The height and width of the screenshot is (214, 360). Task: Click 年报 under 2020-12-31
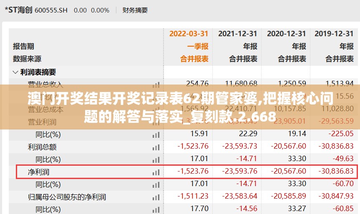tap(299, 46)
